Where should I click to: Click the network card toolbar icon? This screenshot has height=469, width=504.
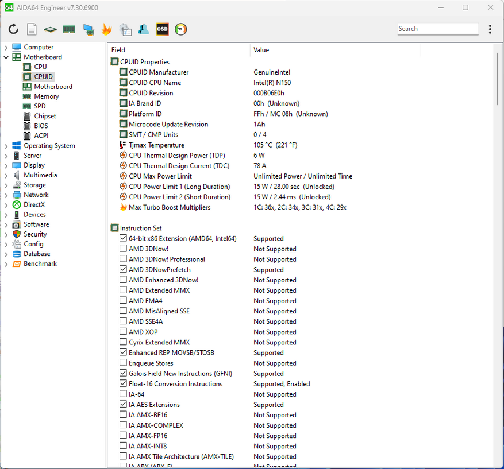[x=88, y=29]
